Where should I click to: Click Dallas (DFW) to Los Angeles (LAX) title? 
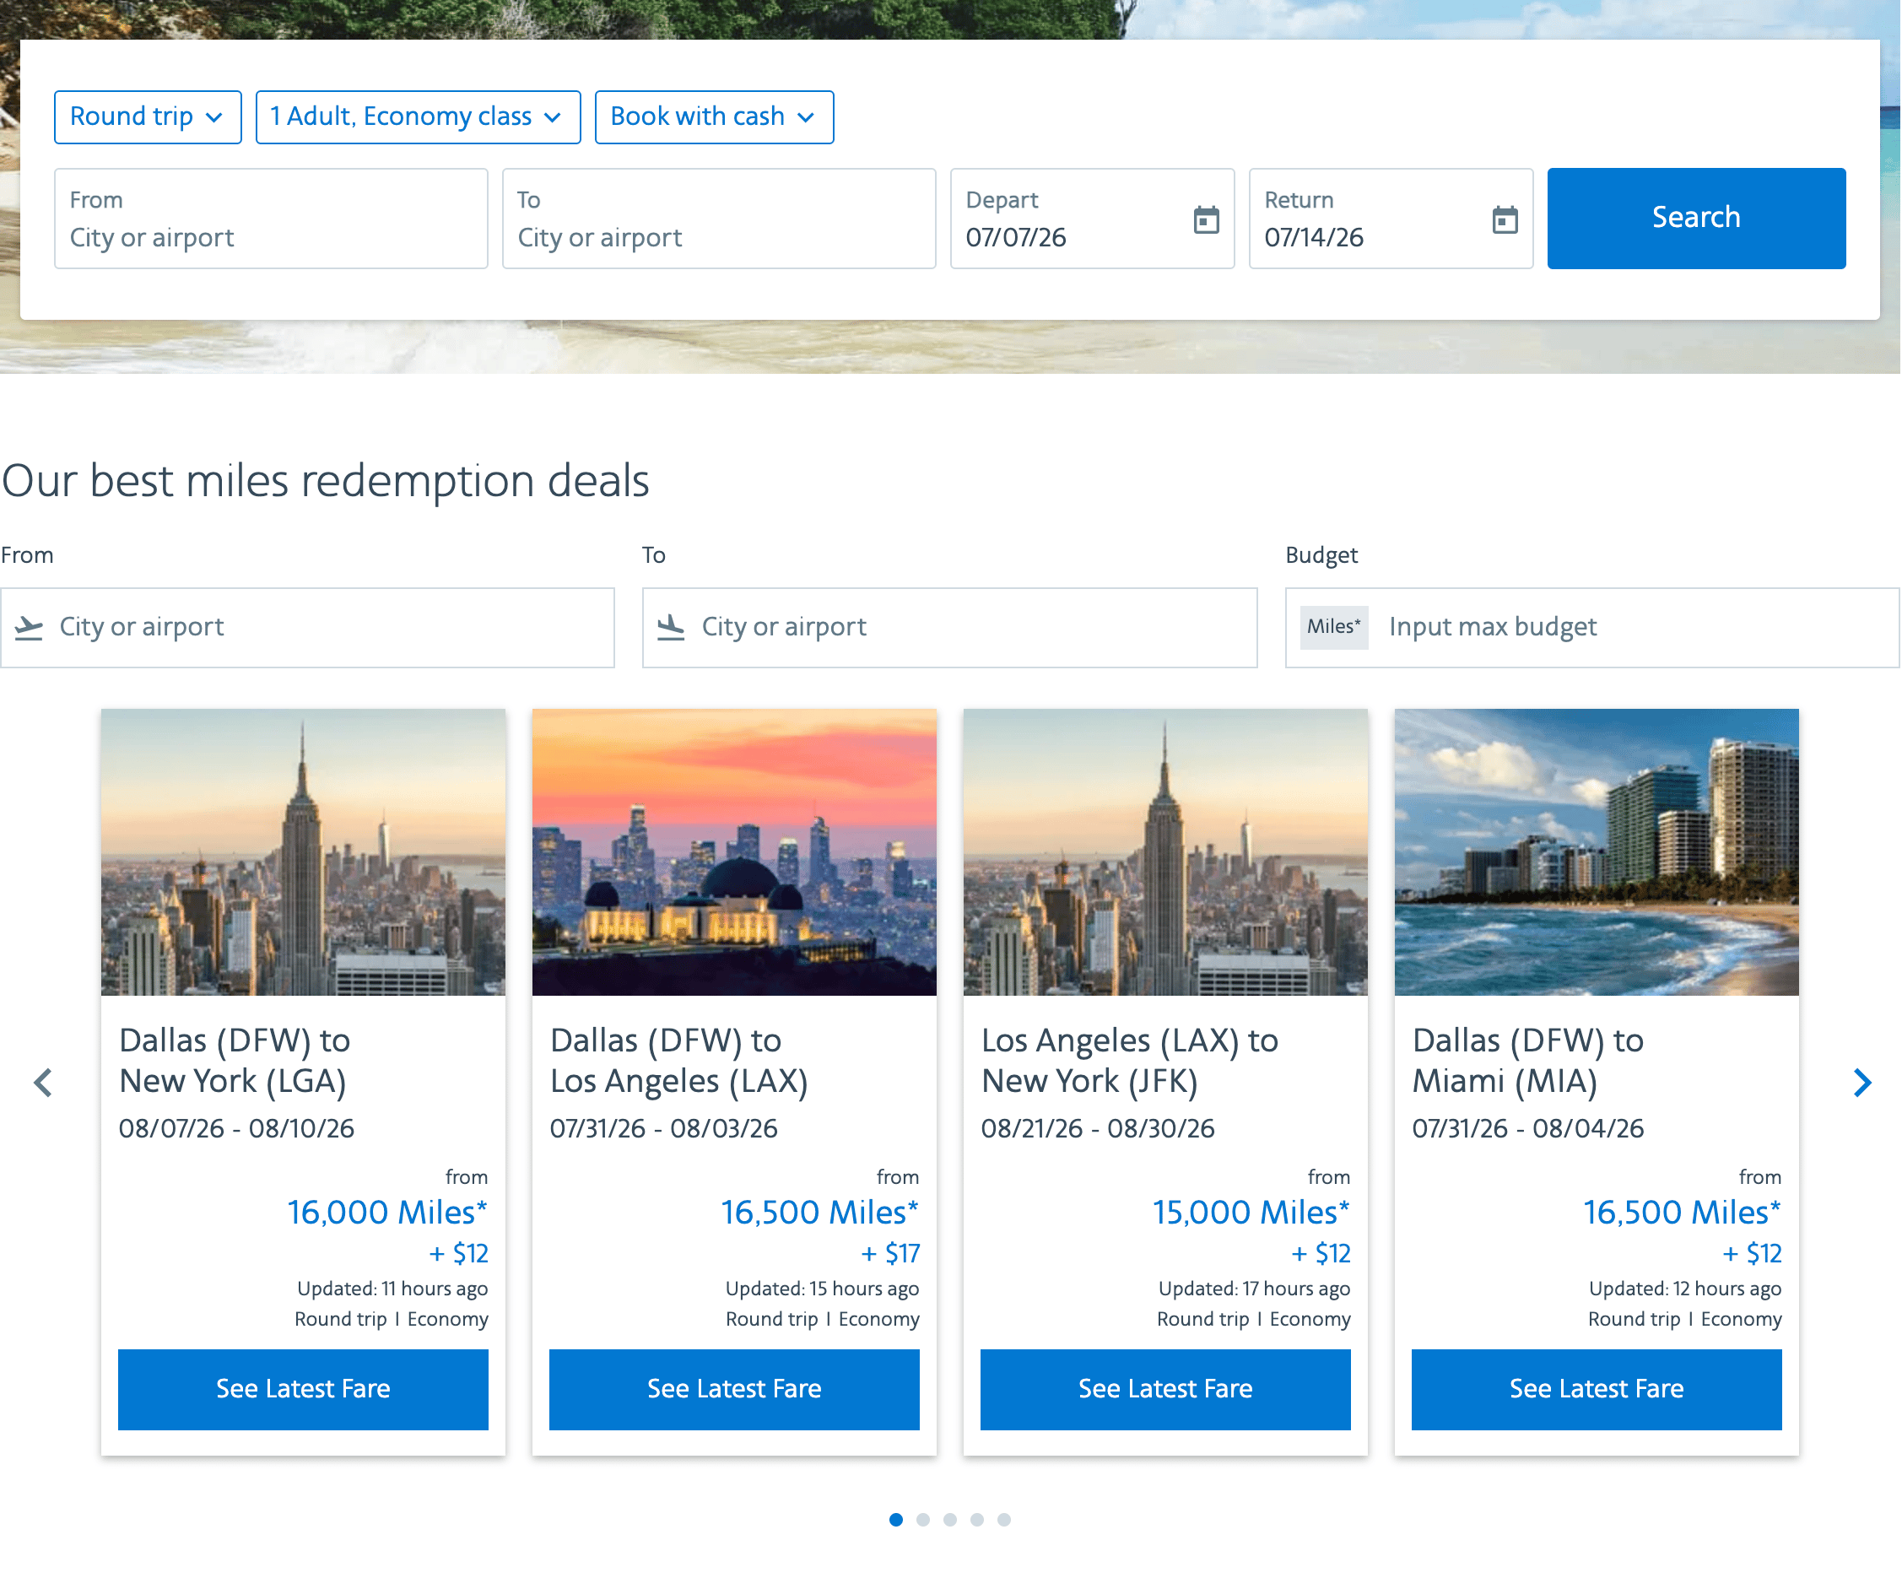[678, 1061]
